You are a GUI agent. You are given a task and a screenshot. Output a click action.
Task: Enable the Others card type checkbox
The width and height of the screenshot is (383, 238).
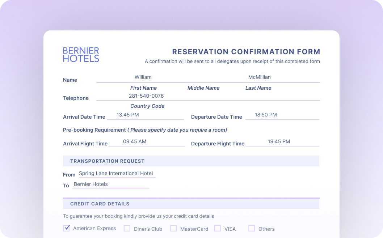[252, 228]
